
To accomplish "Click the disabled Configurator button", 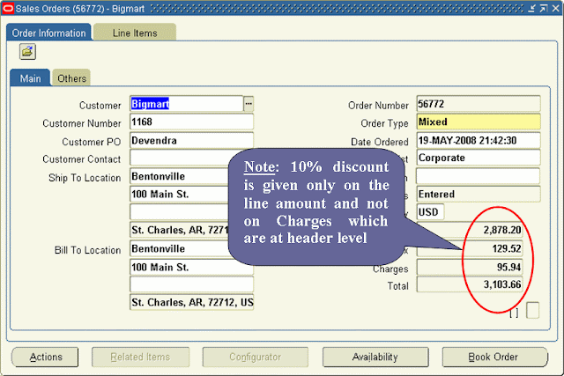I will 256,357.
